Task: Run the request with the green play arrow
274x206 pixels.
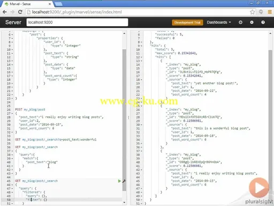Action: (x=119, y=181)
